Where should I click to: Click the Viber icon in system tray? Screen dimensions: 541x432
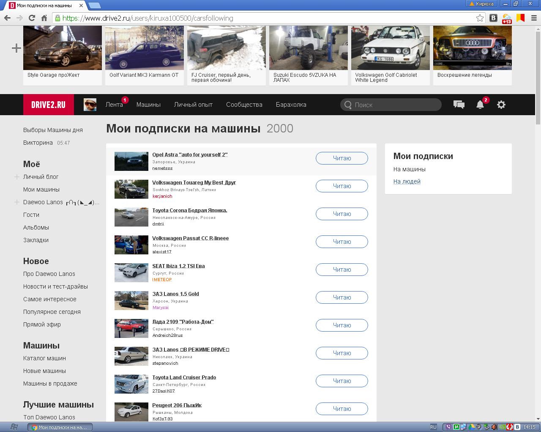point(448,427)
